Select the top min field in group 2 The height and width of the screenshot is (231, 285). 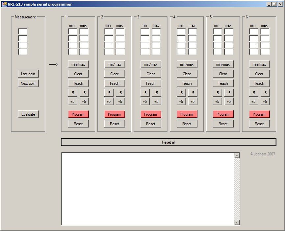(109, 32)
